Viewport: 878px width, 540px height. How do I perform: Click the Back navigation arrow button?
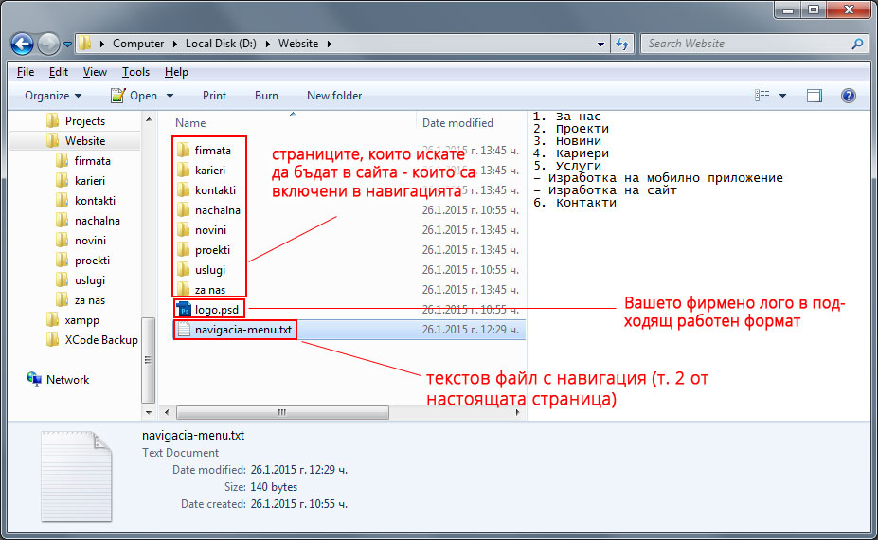(23, 44)
